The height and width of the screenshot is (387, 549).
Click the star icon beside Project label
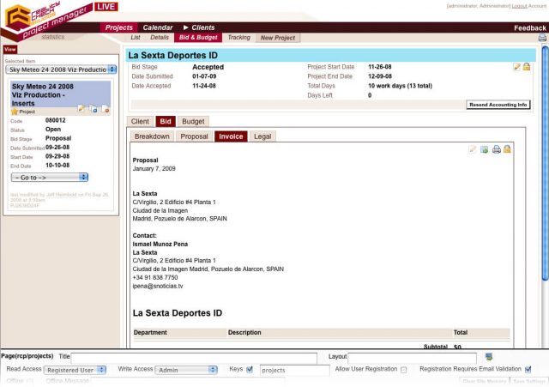tap(15, 112)
